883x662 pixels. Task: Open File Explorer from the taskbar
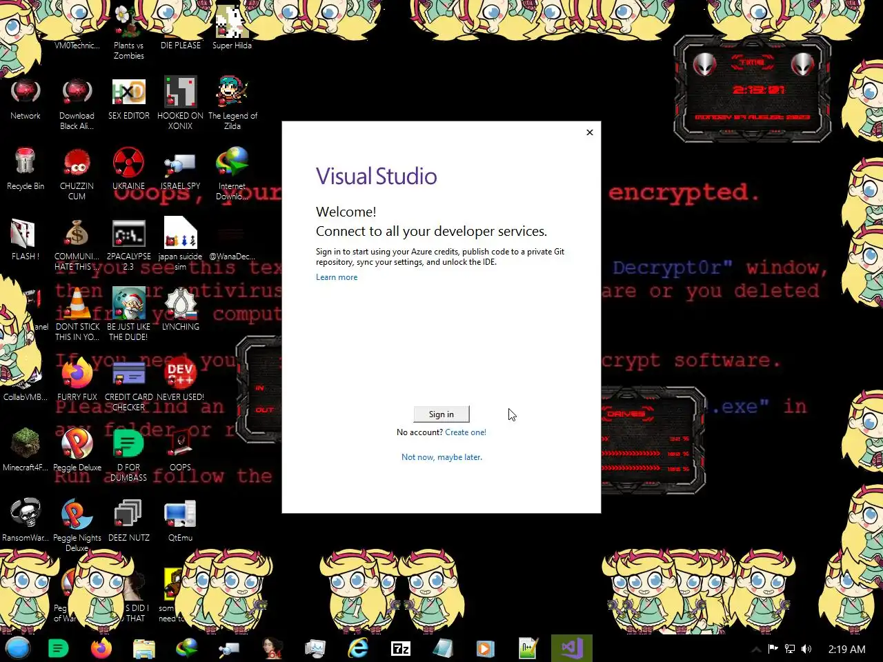(144, 648)
